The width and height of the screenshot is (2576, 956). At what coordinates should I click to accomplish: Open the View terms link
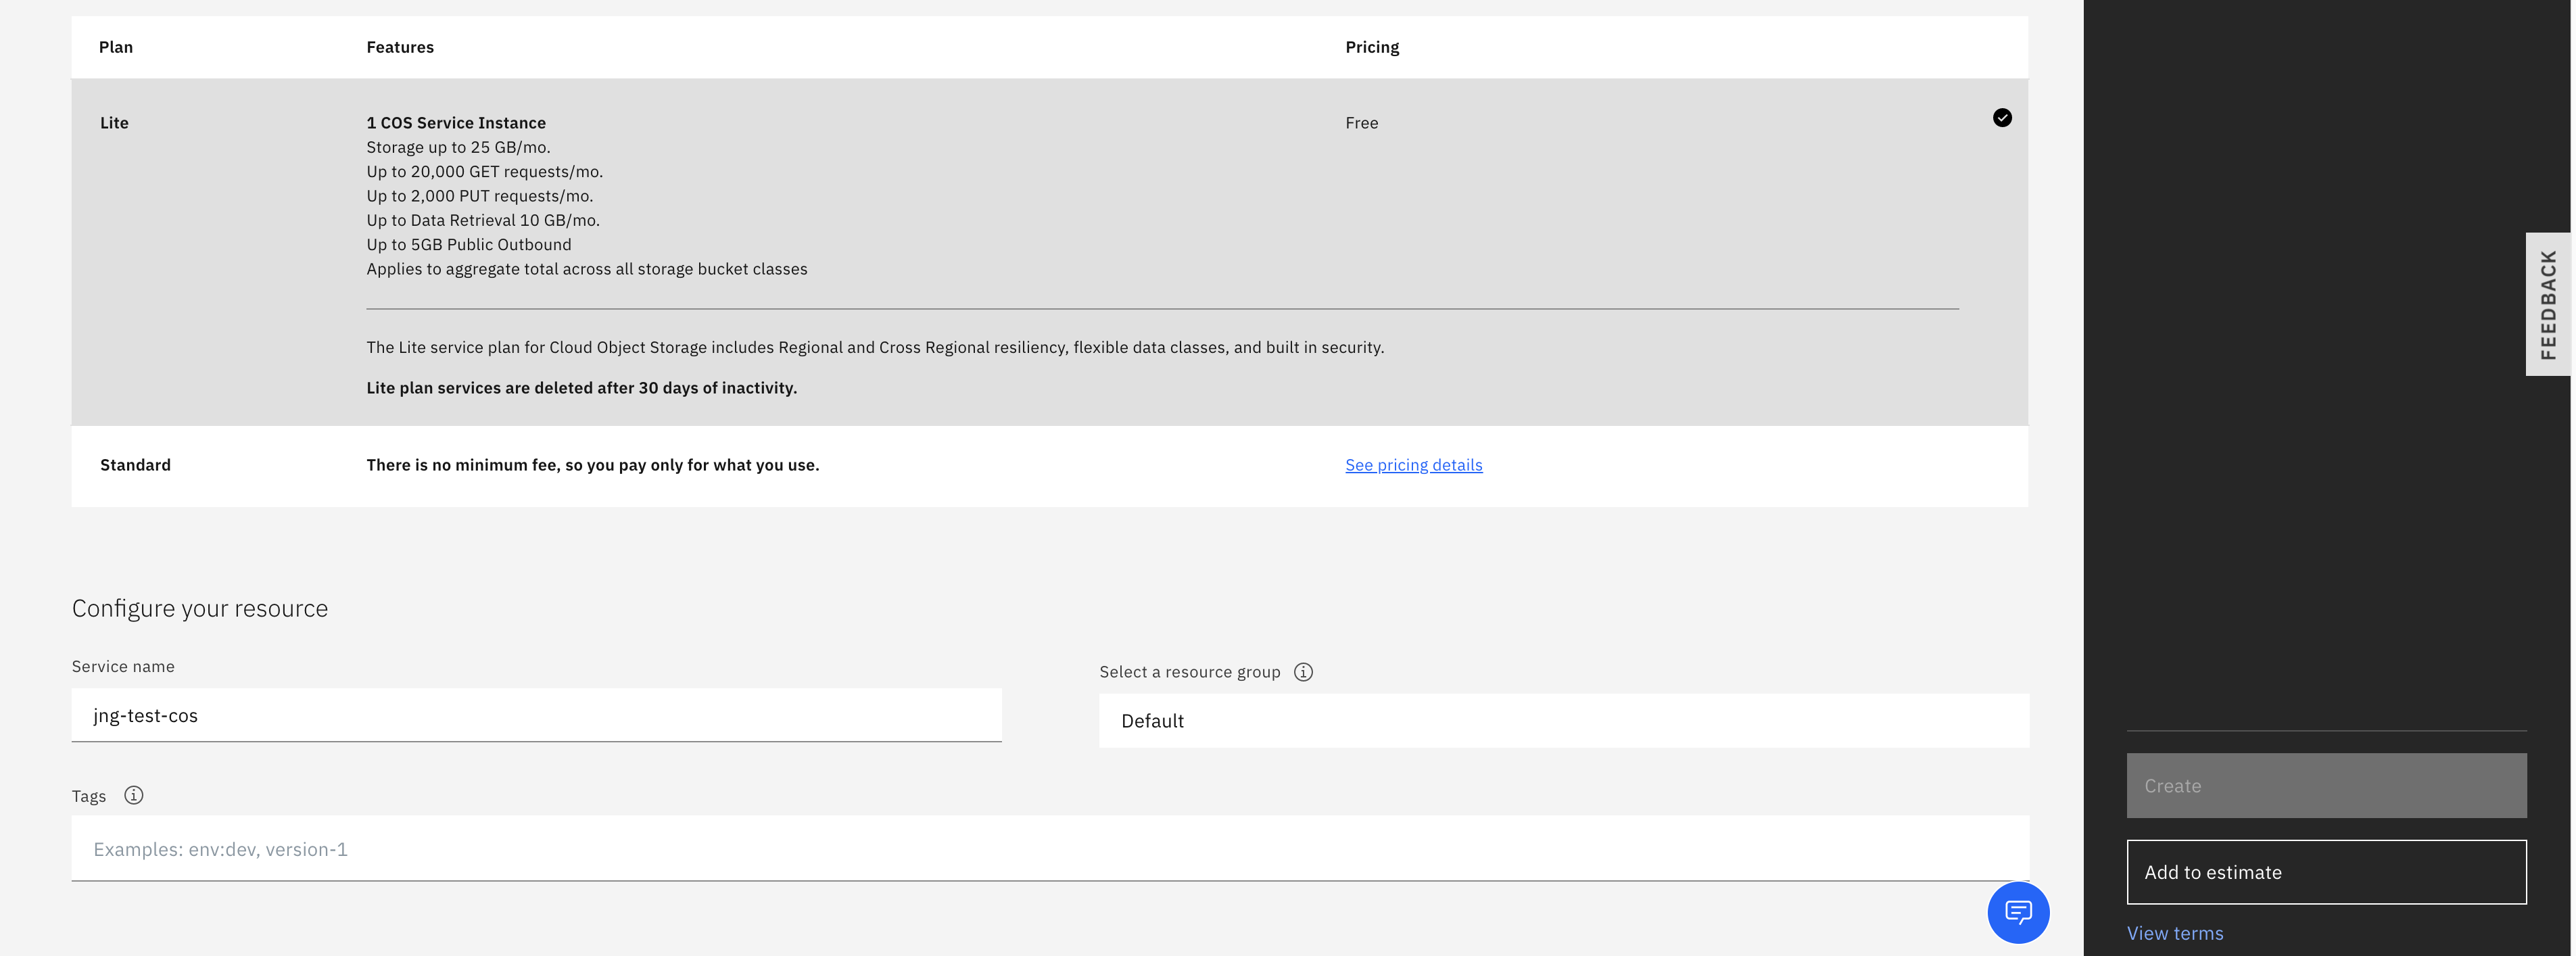click(2175, 933)
